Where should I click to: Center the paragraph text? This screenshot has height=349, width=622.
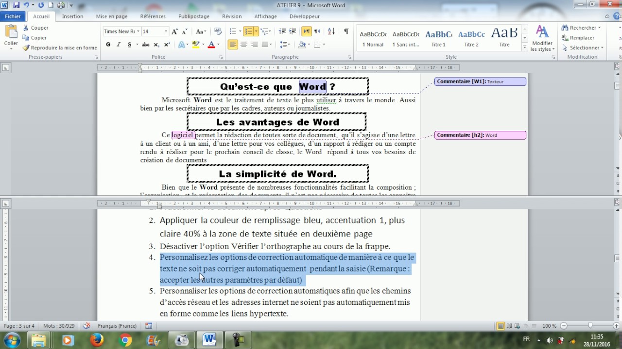tap(243, 45)
